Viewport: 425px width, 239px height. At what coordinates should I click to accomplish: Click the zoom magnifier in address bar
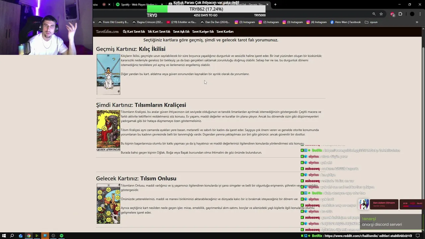click(374, 14)
